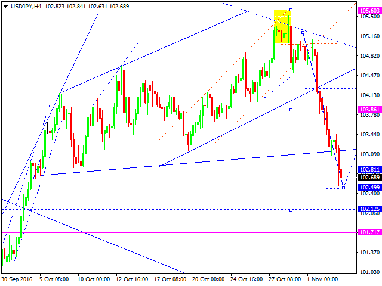
Task: Select the USDJPY,H4 chart title text
Action: [x=26, y=7]
